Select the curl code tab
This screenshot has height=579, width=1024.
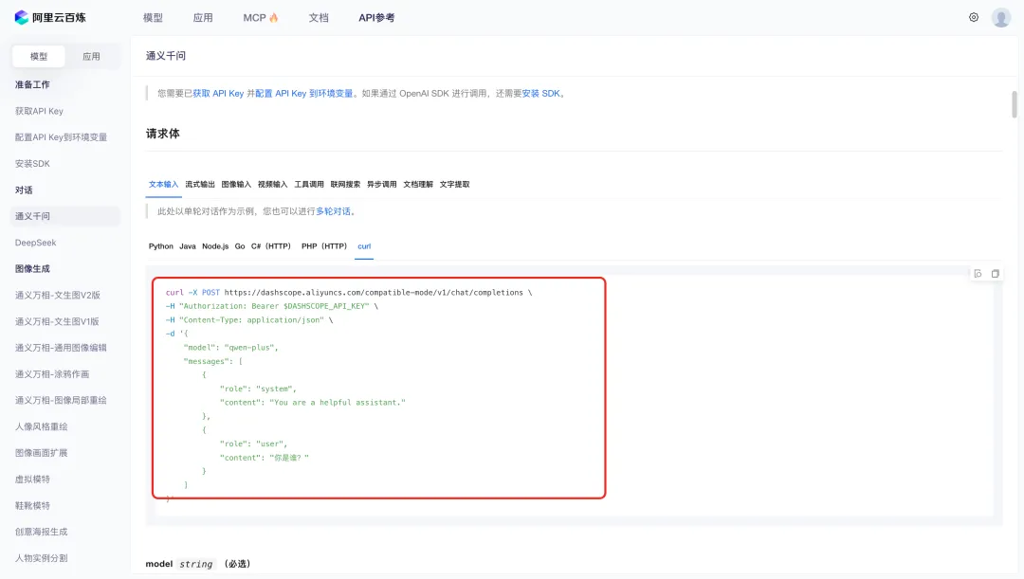pos(364,246)
